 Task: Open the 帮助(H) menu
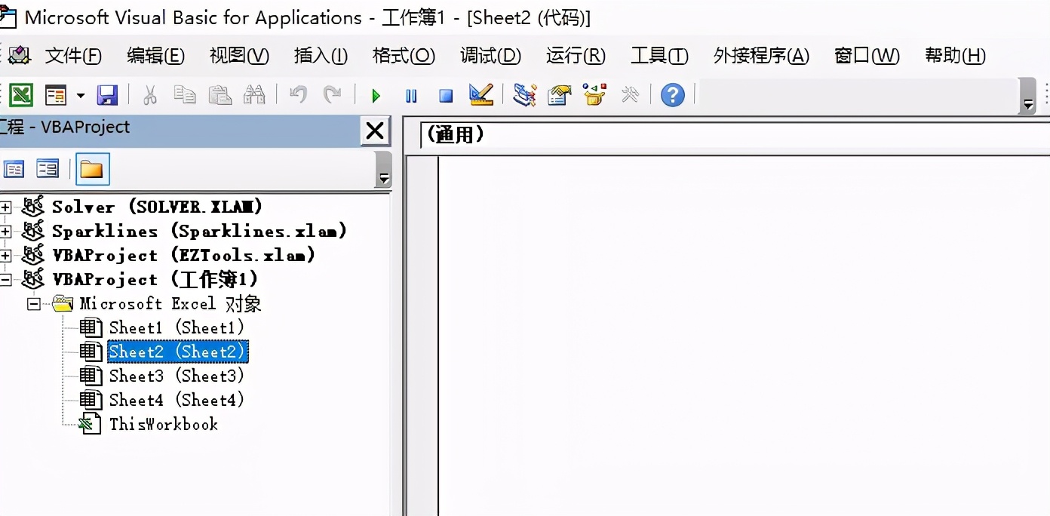(955, 56)
